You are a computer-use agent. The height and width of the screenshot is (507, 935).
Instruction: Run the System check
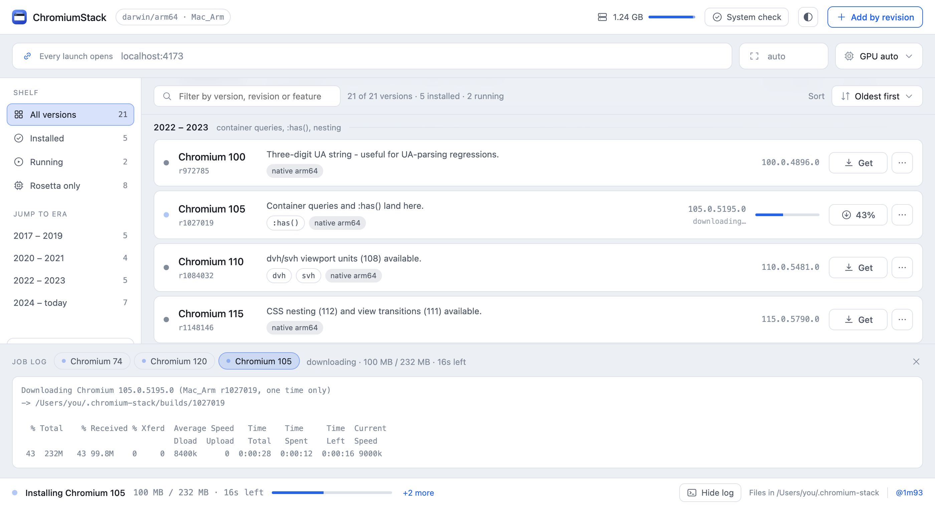746,17
